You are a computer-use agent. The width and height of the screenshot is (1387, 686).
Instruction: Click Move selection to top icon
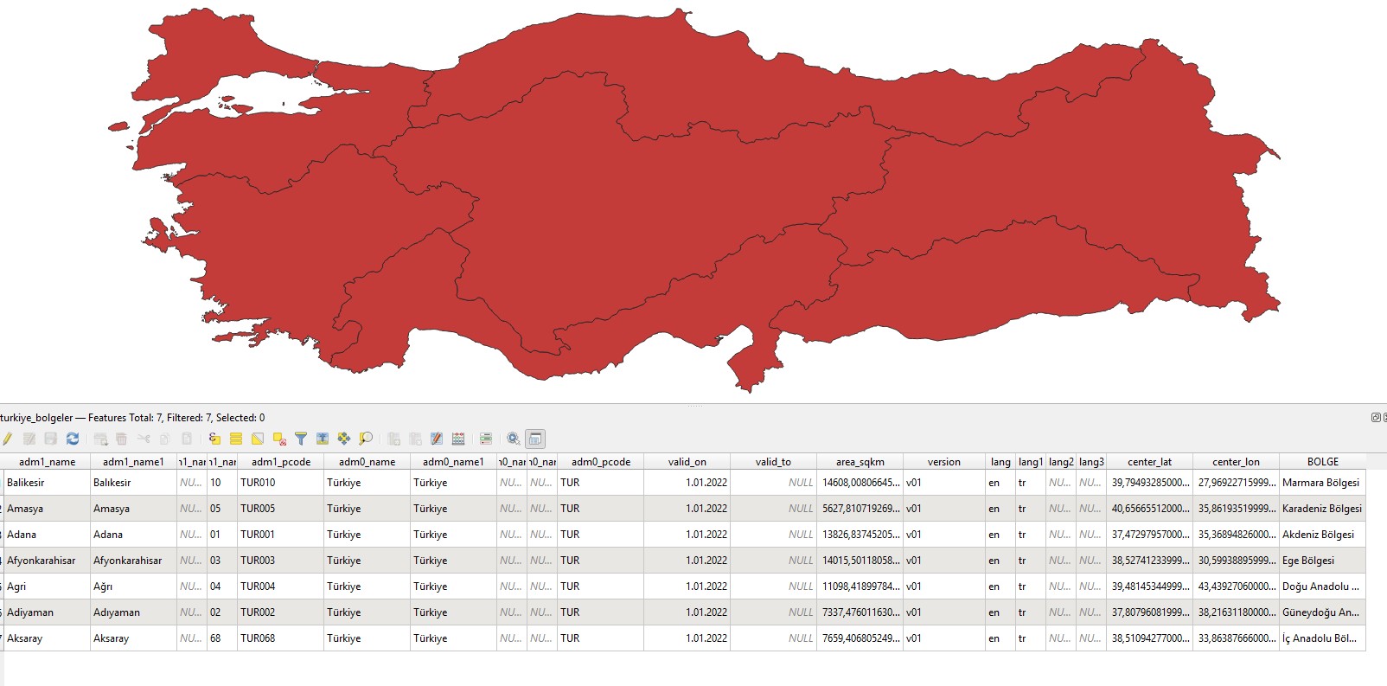coord(323,439)
